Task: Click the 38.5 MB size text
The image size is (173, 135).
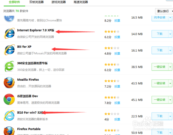Action: (x=137, y=67)
